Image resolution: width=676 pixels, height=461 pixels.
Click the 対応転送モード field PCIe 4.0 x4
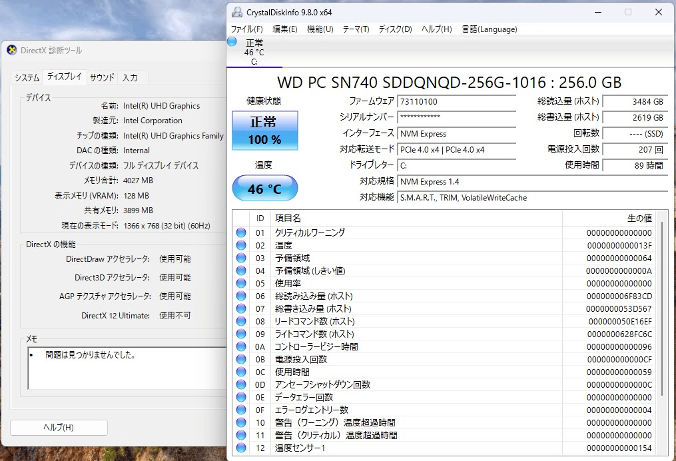457,150
